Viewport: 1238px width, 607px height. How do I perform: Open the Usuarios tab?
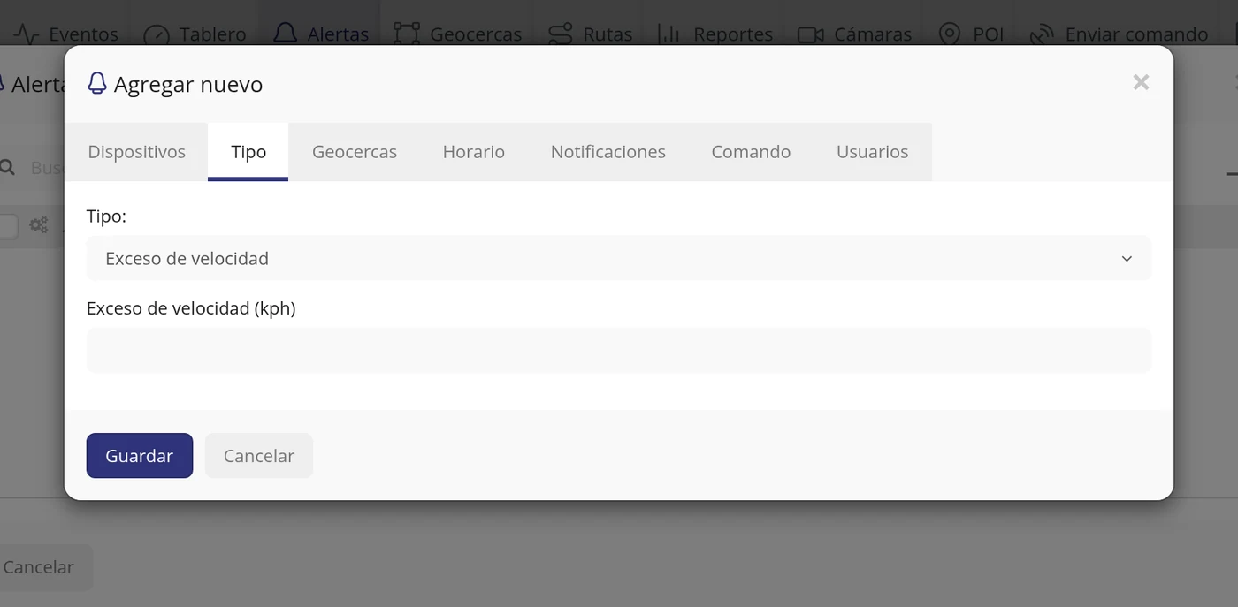pos(873,152)
